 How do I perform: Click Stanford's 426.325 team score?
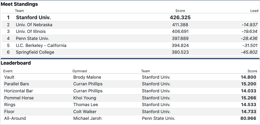pos(180,17)
